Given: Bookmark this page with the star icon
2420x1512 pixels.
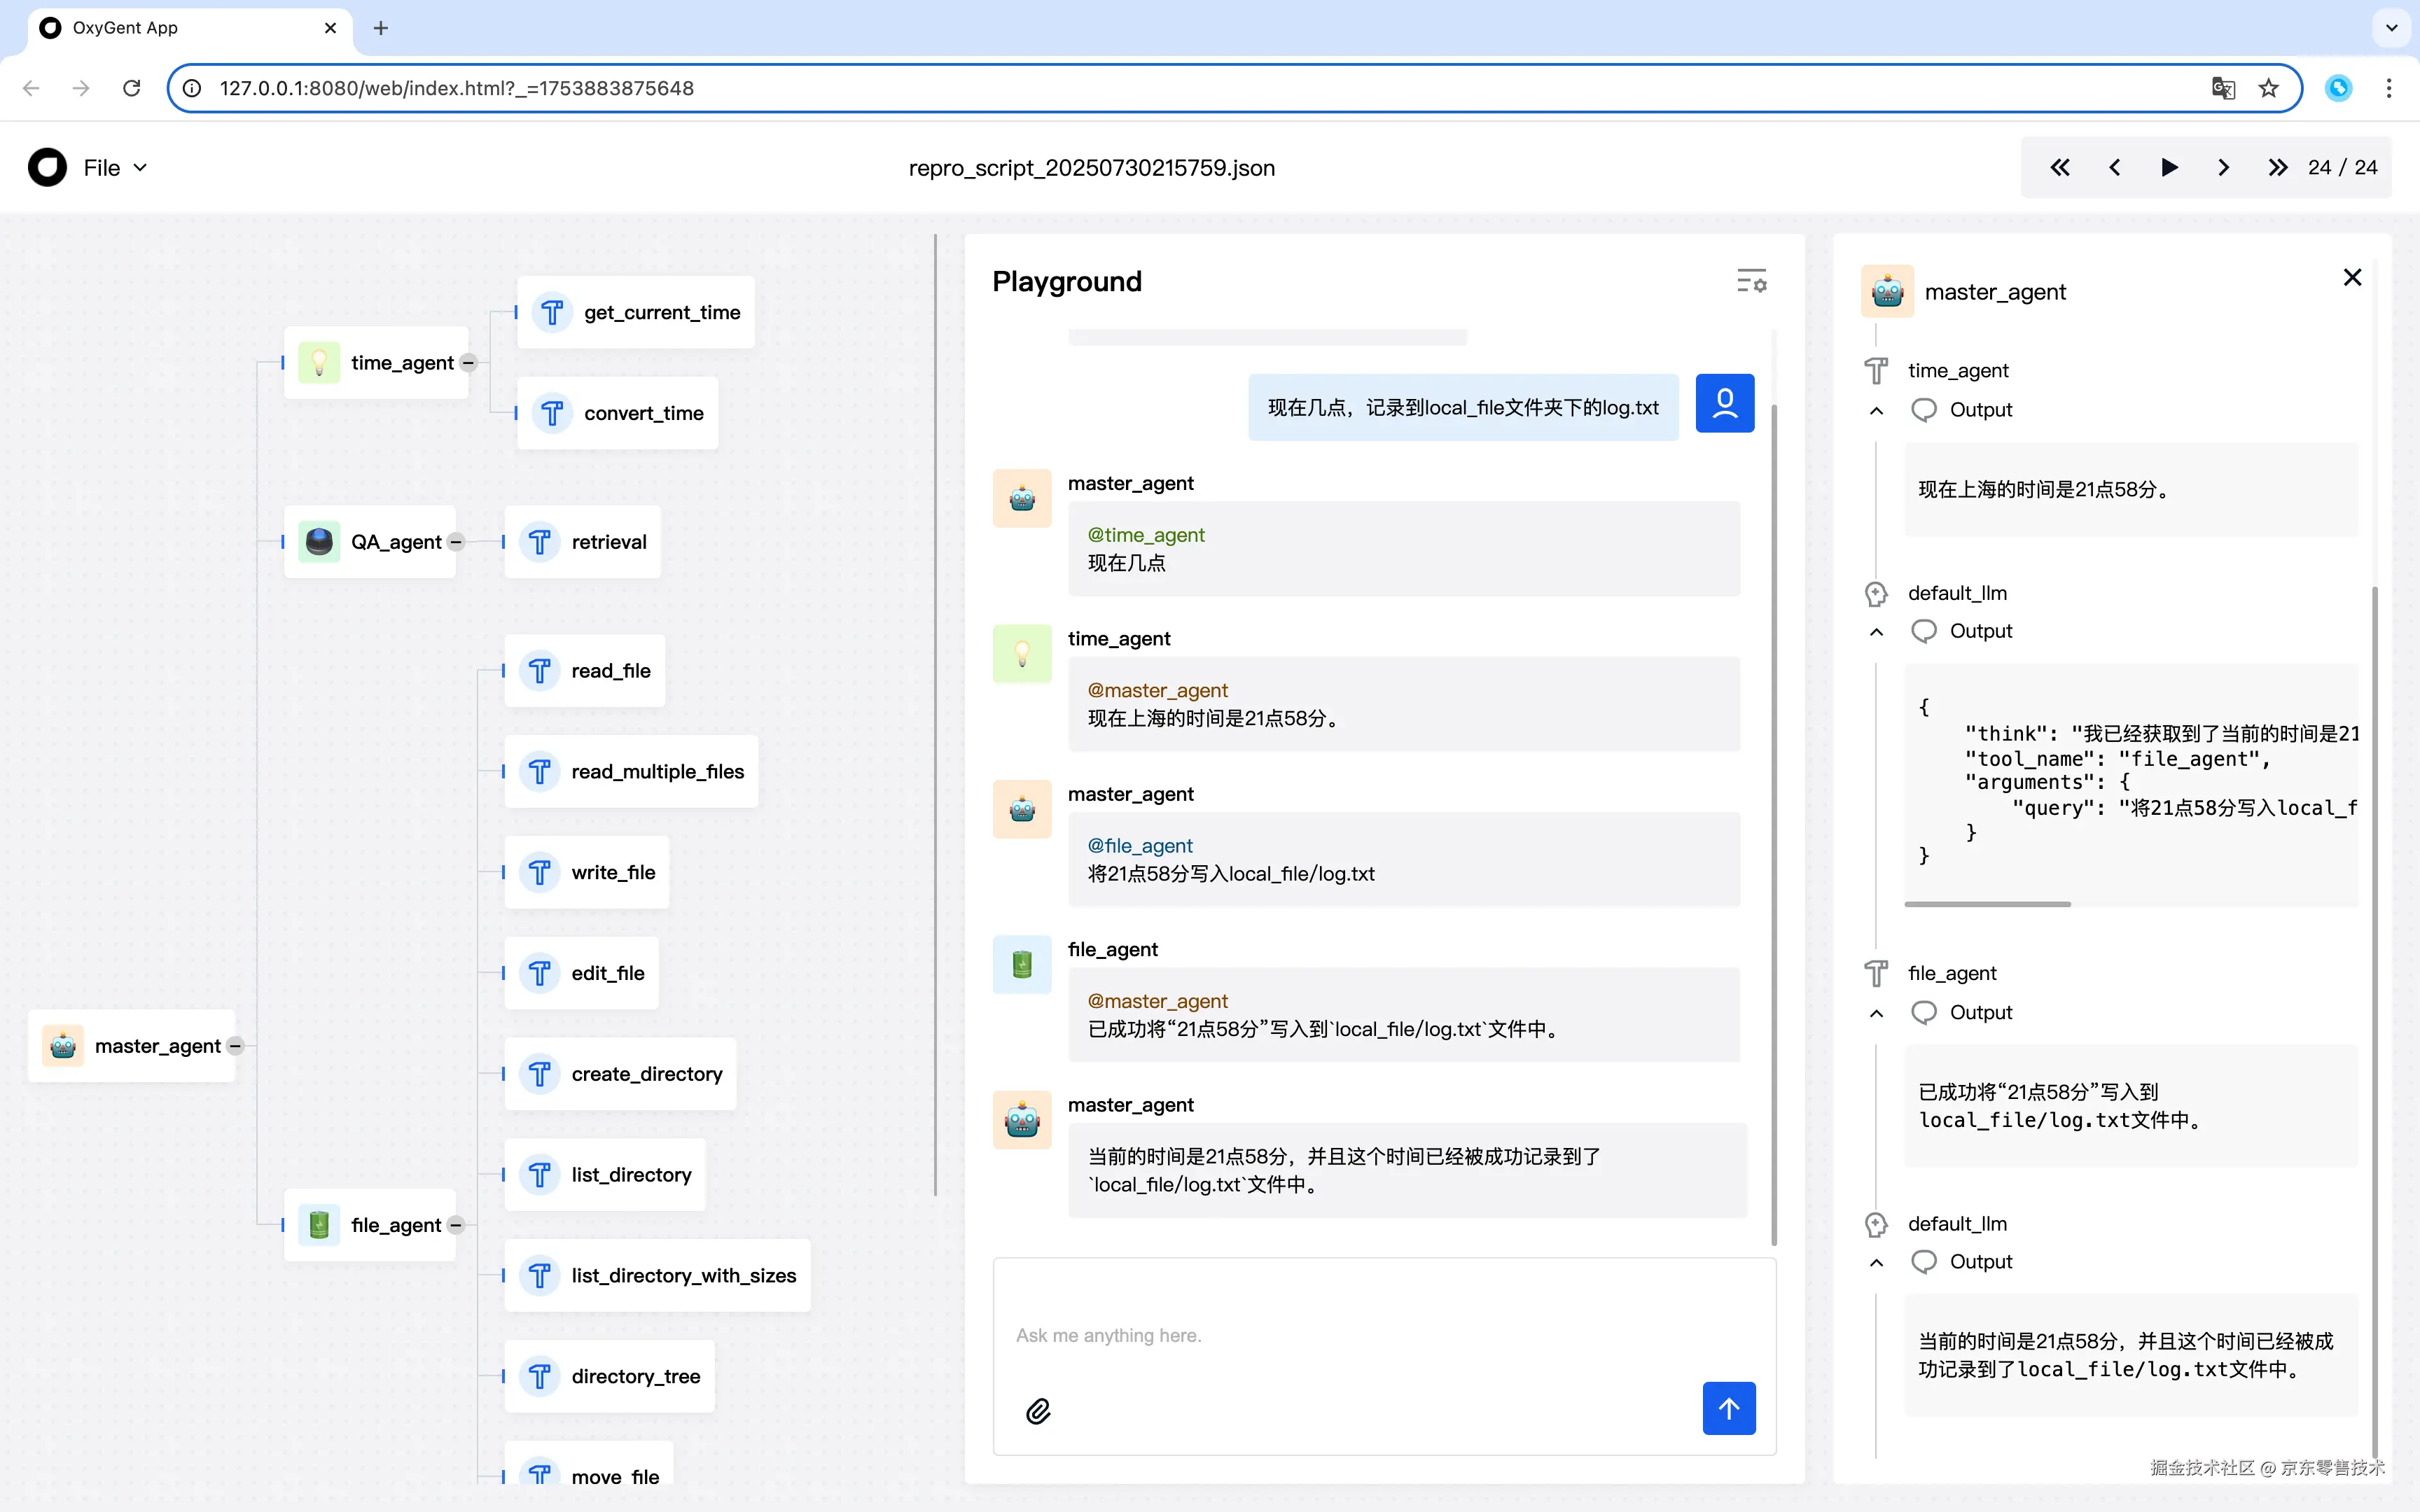Looking at the screenshot, I should pos(2268,88).
